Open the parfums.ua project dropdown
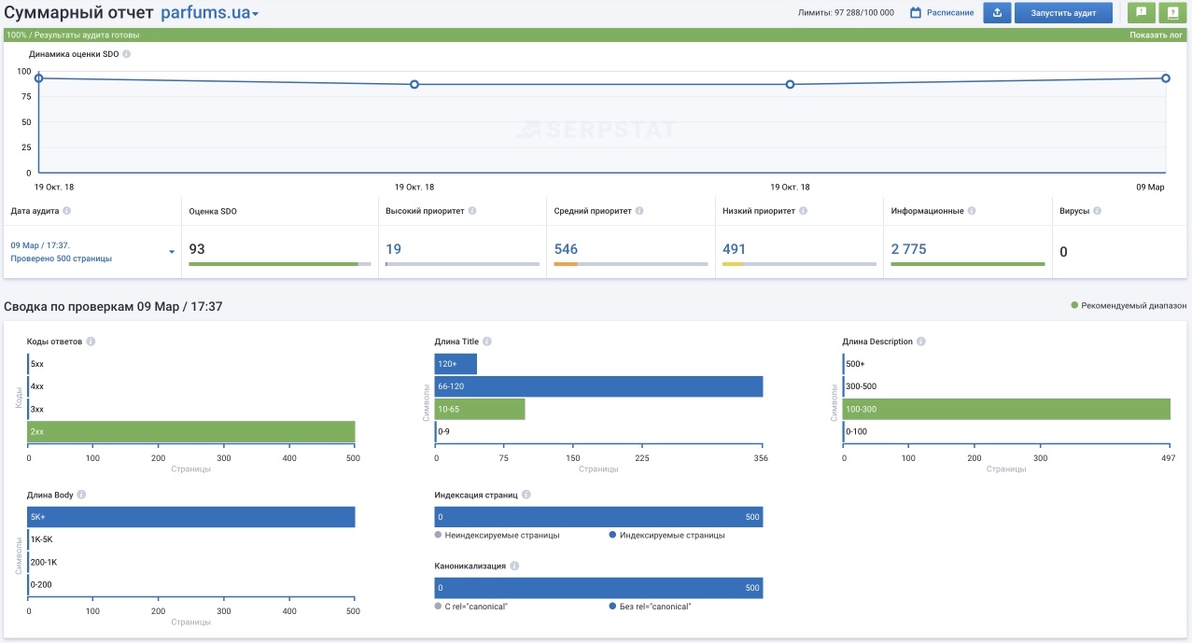The width and height of the screenshot is (1192, 643). pos(210,13)
